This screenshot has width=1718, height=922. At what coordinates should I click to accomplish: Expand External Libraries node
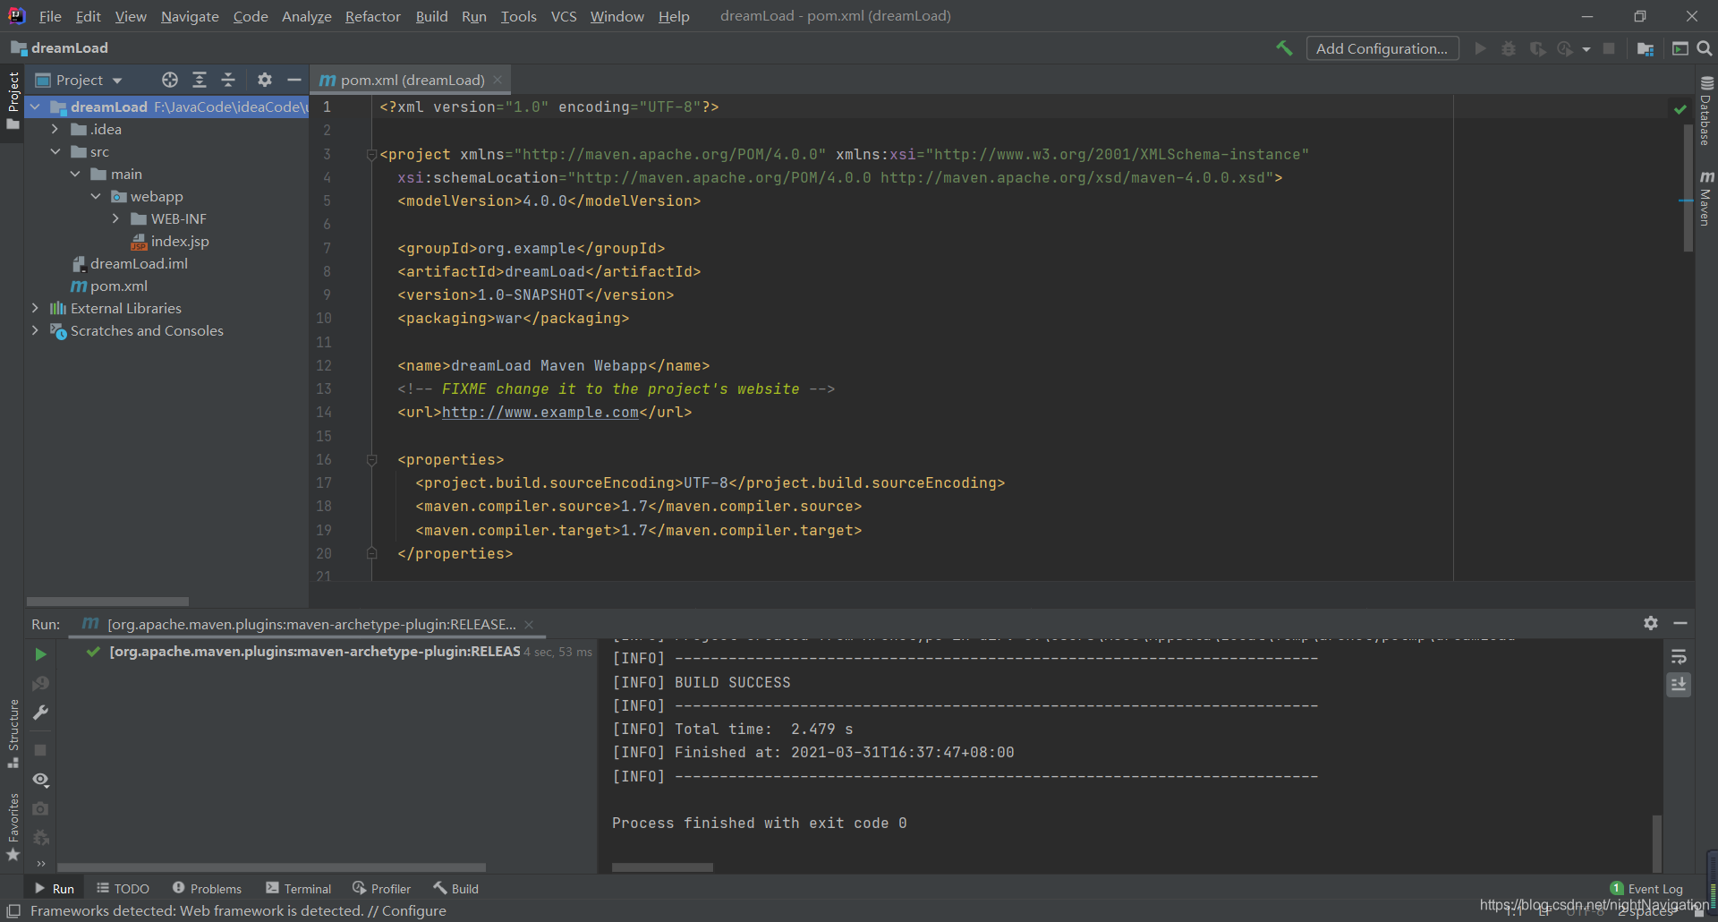[x=36, y=308]
